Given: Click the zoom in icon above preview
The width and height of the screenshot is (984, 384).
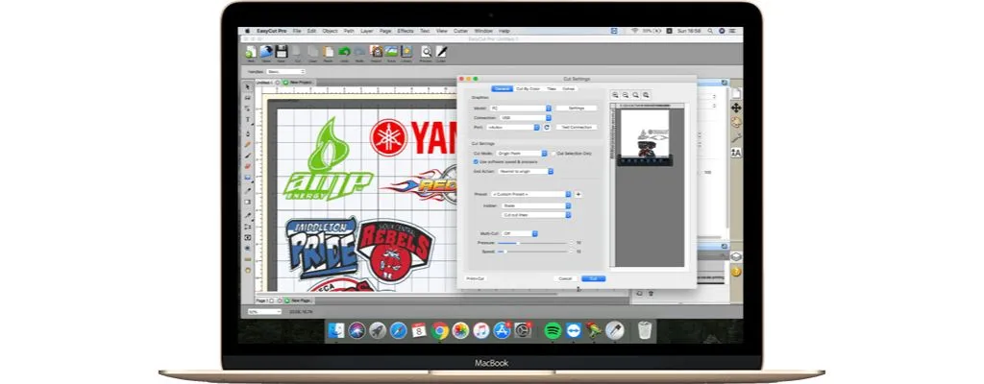Looking at the screenshot, I should pos(616,95).
